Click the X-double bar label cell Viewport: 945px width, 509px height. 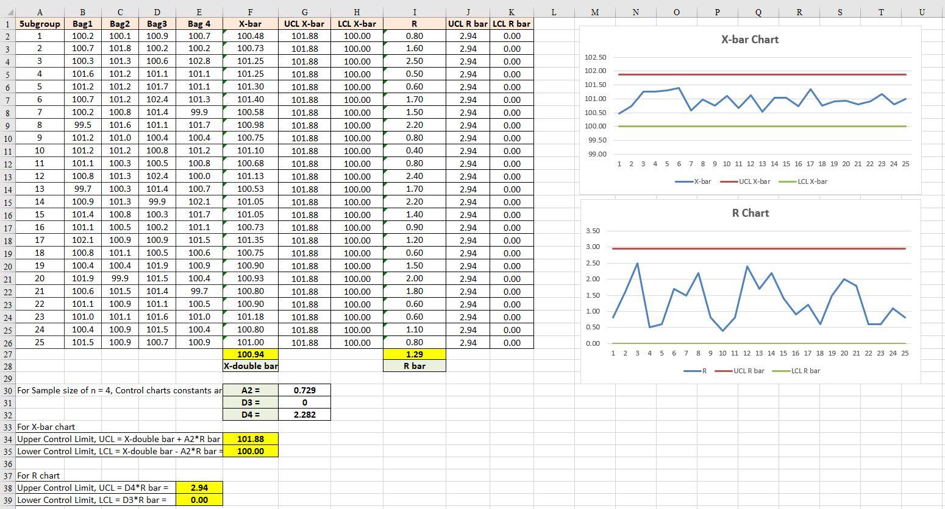pos(251,367)
